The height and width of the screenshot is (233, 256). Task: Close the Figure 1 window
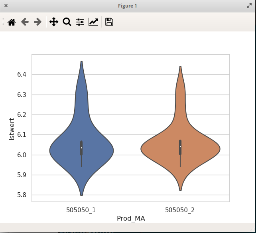coord(6,6)
